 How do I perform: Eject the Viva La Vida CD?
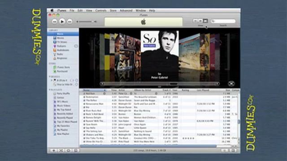pos(77,85)
